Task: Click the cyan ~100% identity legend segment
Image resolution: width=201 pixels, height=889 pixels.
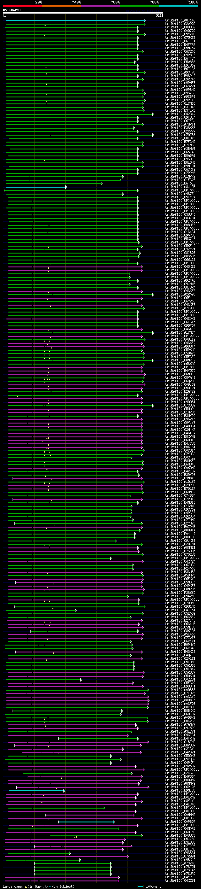Action: click(x=178, y=6)
